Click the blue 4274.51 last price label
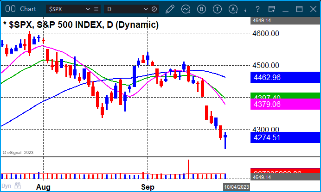The width and height of the screenshot is (321, 192). click(x=285, y=137)
